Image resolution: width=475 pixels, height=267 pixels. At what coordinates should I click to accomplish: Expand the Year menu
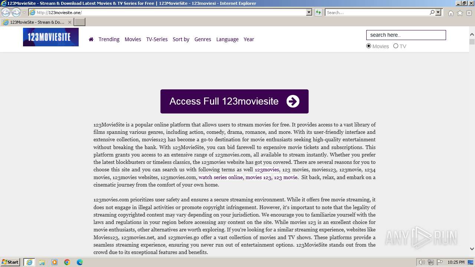pos(249,39)
